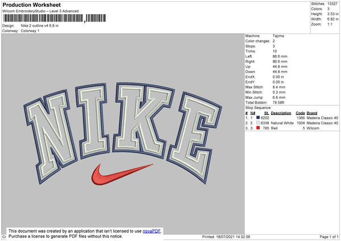Screen dimensions: 341x241
Task: Click 'Madeira Classic 40' brand in row 1
Action: pos(322,118)
